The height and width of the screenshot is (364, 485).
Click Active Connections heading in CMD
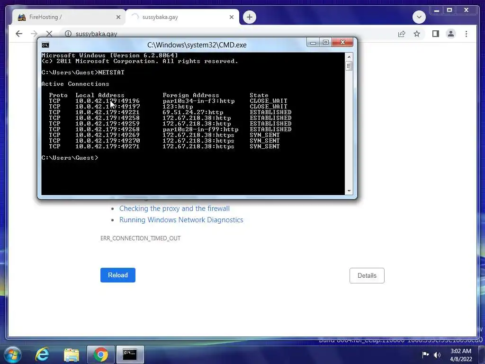pyautogui.click(x=75, y=84)
